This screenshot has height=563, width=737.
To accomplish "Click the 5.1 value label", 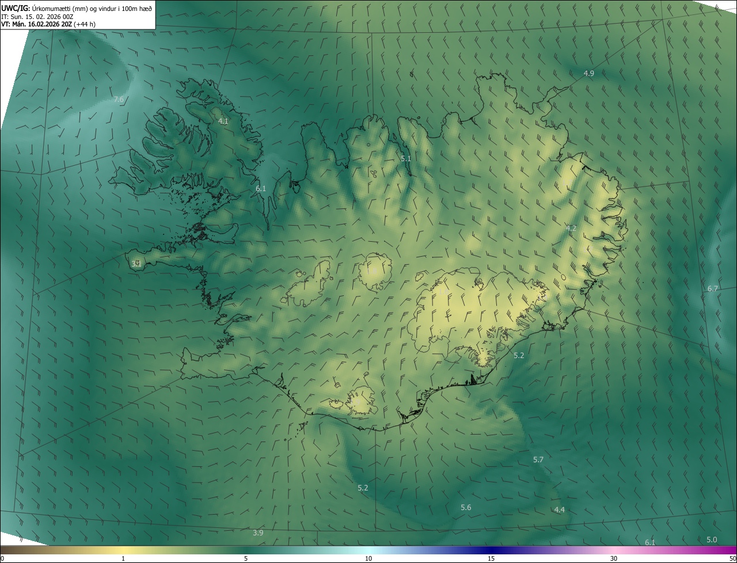I will (406, 158).
